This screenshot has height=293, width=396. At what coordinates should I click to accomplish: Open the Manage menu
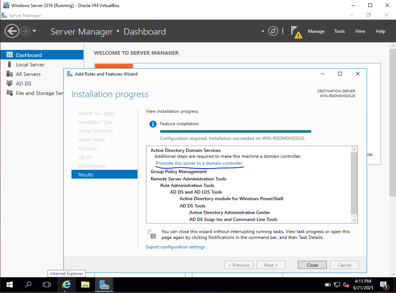point(316,31)
